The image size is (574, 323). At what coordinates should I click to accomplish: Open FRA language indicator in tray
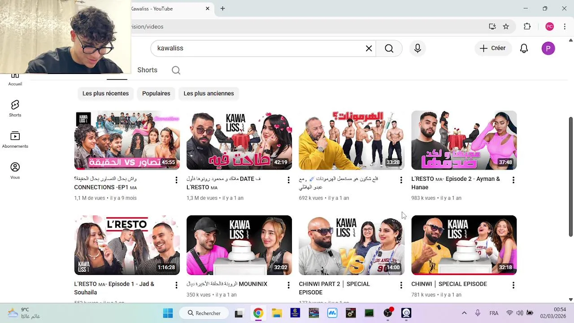(494, 313)
